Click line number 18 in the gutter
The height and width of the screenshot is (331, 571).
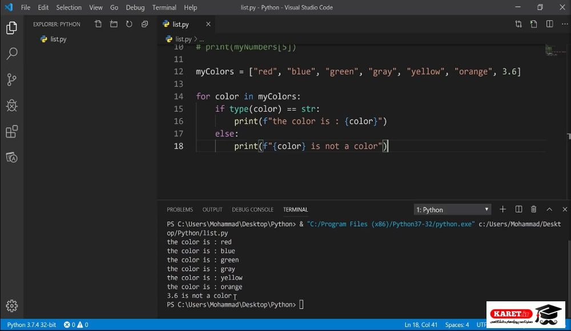tap(178, 146)
